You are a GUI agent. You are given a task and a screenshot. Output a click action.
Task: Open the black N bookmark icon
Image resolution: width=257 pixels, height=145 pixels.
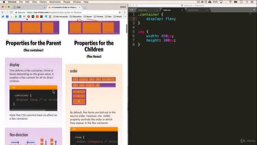tap(33, 17)
